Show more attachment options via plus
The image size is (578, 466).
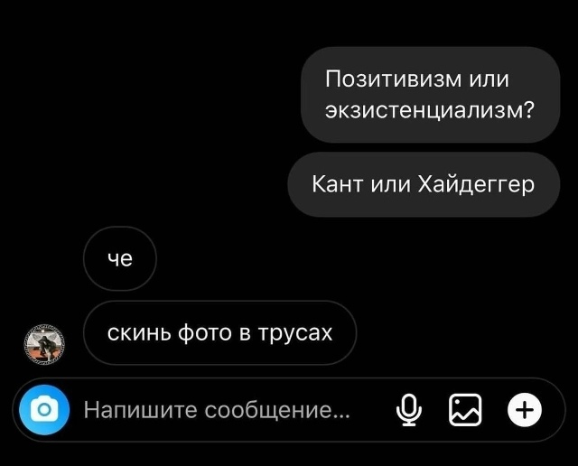[525, 410]
